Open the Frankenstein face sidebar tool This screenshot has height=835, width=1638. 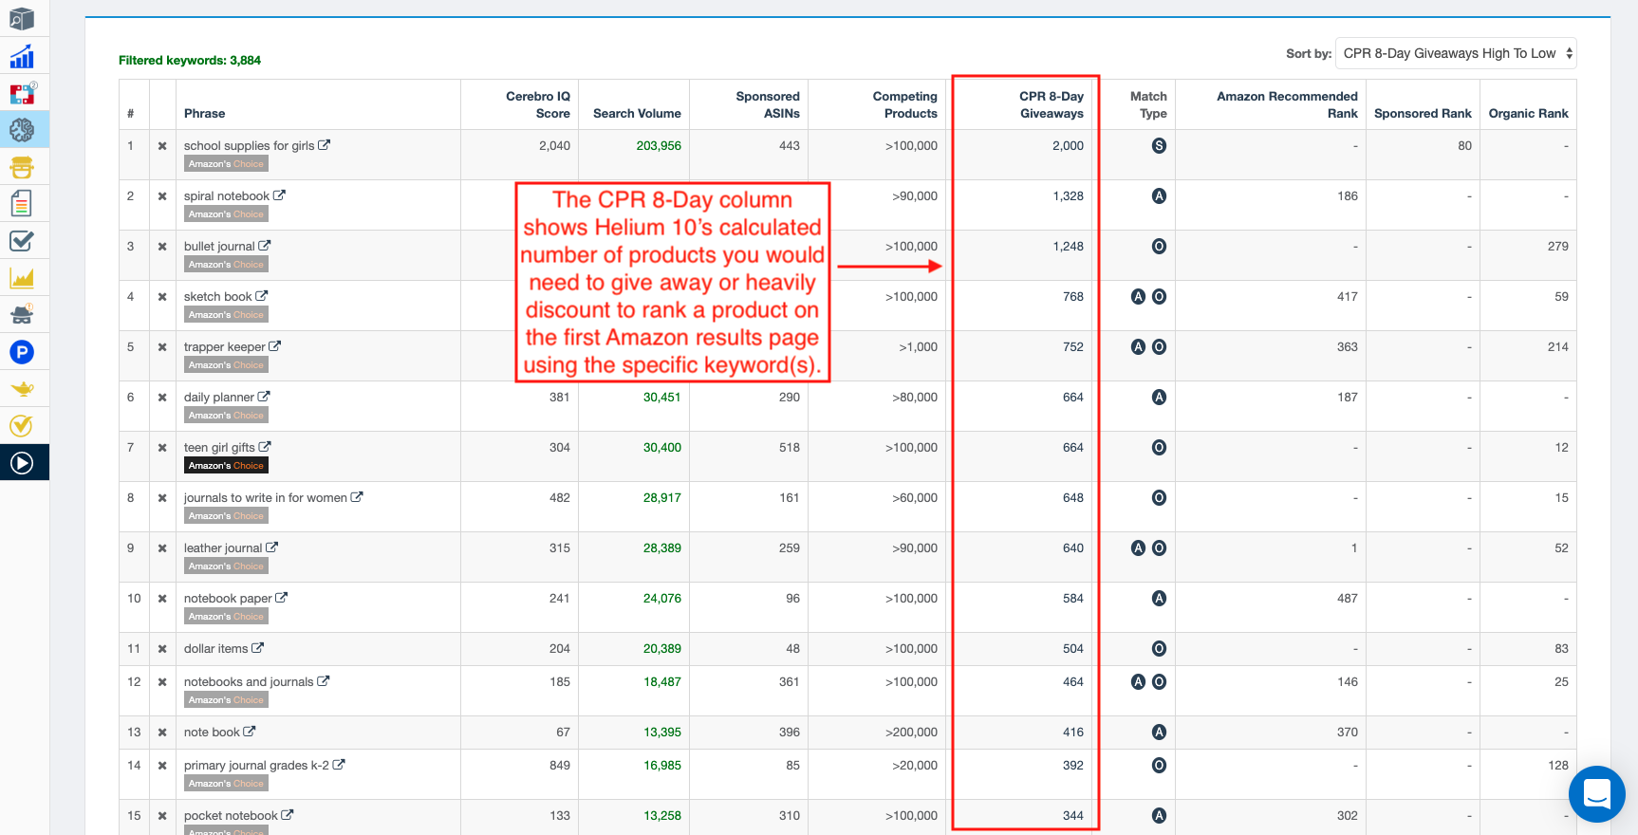[22, 168]
